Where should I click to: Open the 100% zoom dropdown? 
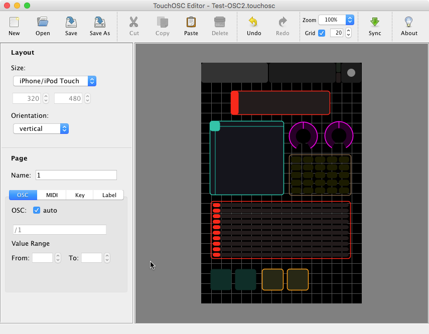[x=336, y=20]
